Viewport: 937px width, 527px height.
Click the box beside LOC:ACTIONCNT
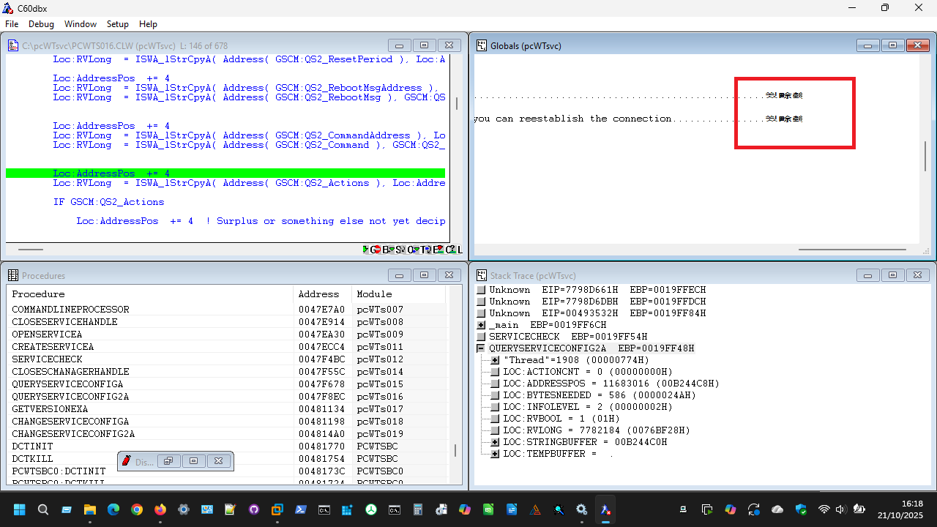[495, 372]
